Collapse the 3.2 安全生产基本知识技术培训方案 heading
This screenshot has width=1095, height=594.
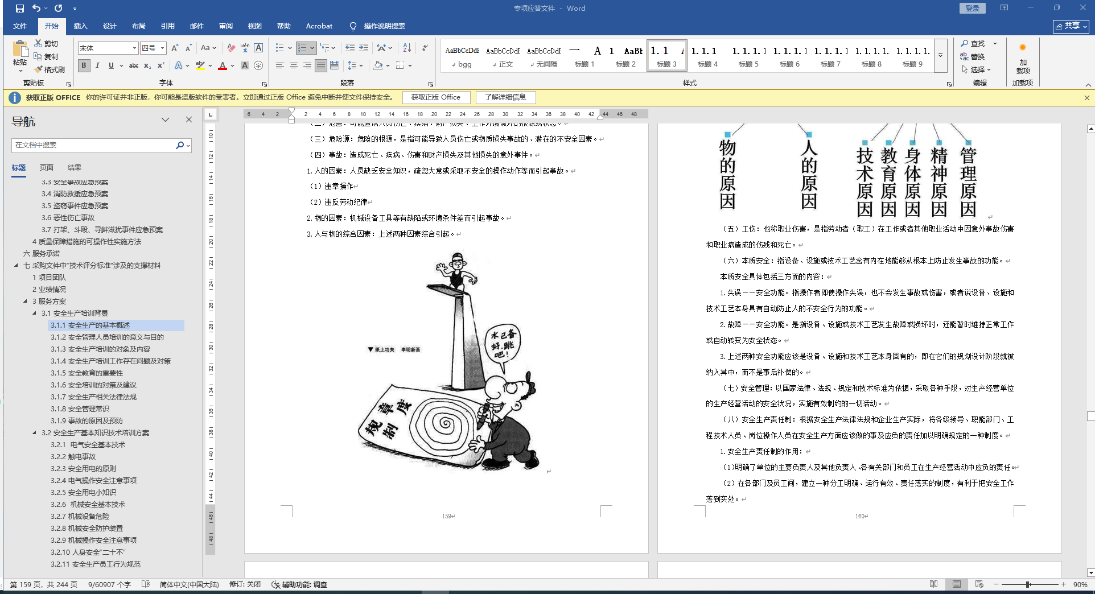click(x=35, y=432)
